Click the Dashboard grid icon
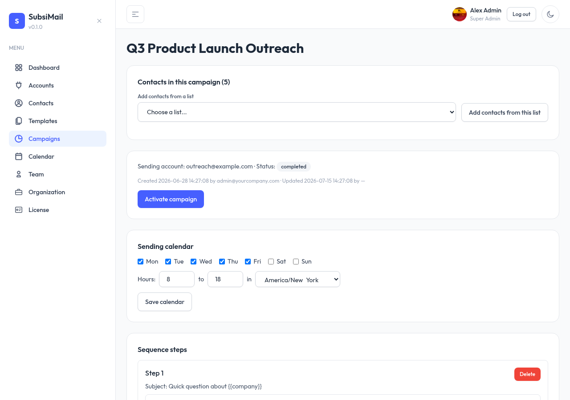Image resolution: width=570 pixels, height=400 pixels. pos(19,68)
